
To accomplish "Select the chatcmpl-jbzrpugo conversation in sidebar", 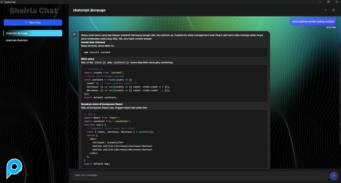I will (x=33, y=33).
